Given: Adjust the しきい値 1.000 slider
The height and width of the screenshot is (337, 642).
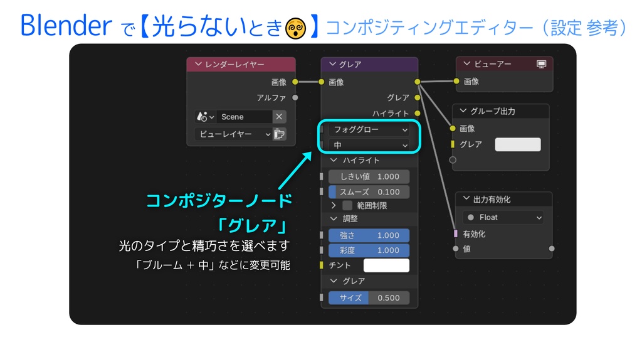Looking at the screenshot, I should click(x=369, y=177).
